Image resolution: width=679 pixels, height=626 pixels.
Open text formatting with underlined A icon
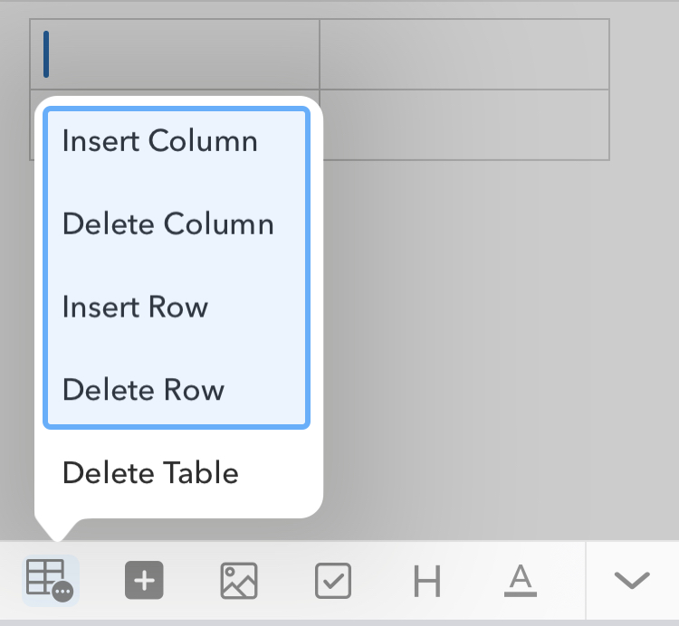pos(519,580)
